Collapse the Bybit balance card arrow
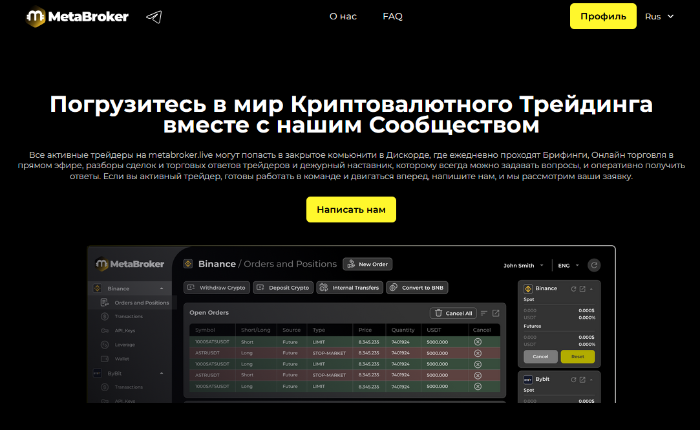This screenshot has width=700, height=430. 591,380
